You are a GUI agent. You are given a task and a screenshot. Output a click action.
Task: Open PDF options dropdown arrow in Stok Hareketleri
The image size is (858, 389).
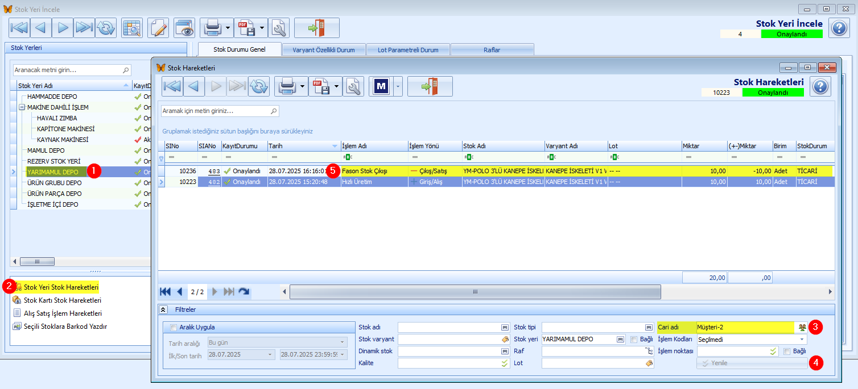(337, 86)
